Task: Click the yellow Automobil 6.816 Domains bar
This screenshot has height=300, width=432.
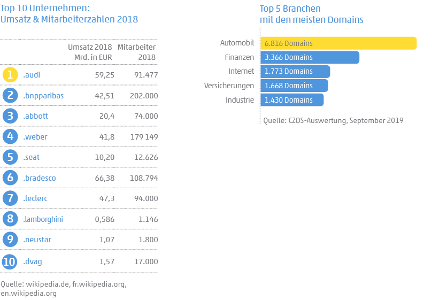Action: pyautogui.click(x=338, y=43)
